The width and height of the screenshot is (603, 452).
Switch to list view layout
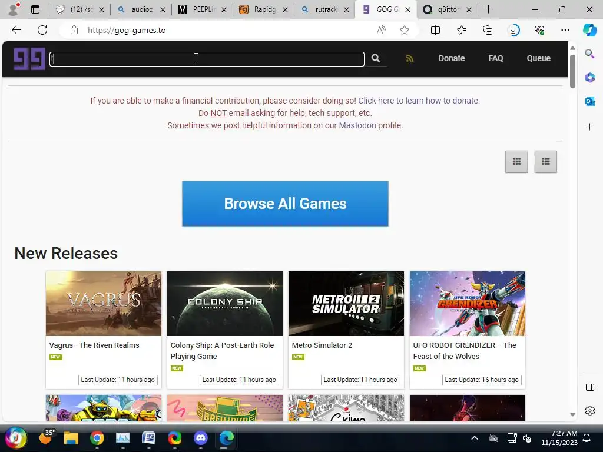point(546,161)
